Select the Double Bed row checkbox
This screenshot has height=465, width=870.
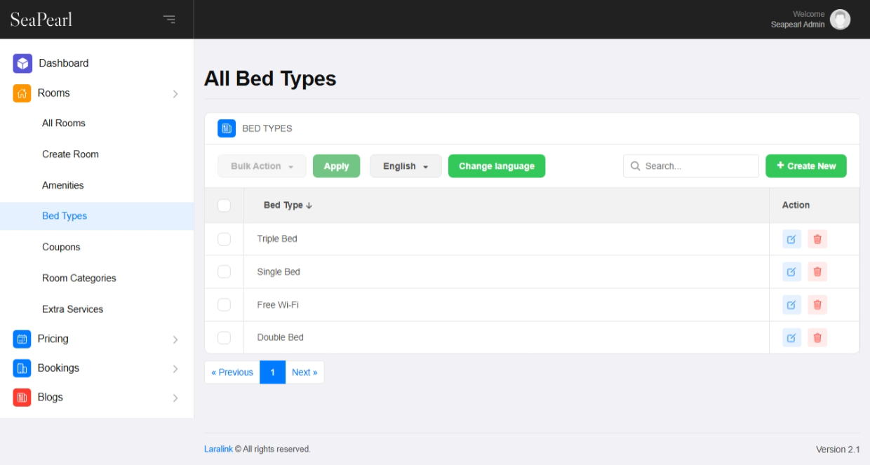pyautogui.click(x=225, y=338)
